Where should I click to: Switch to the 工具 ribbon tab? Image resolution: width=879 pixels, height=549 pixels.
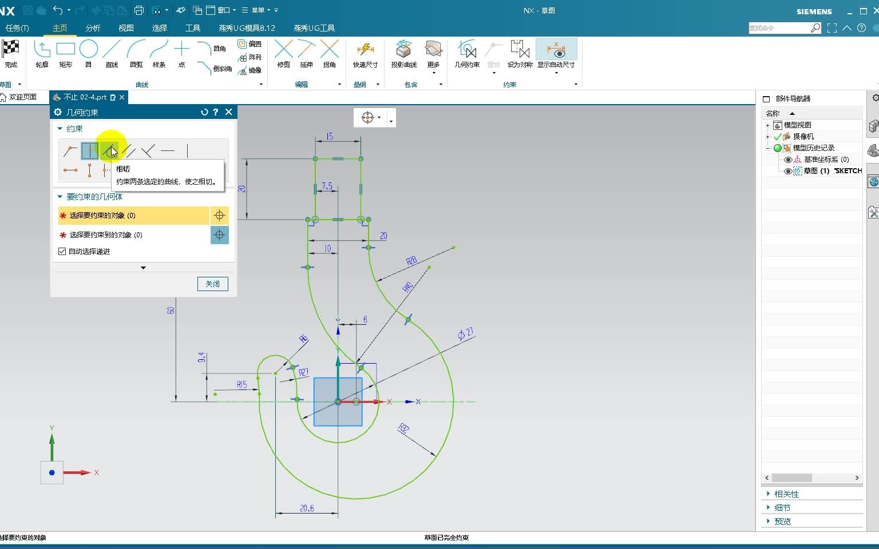point(193,28)
